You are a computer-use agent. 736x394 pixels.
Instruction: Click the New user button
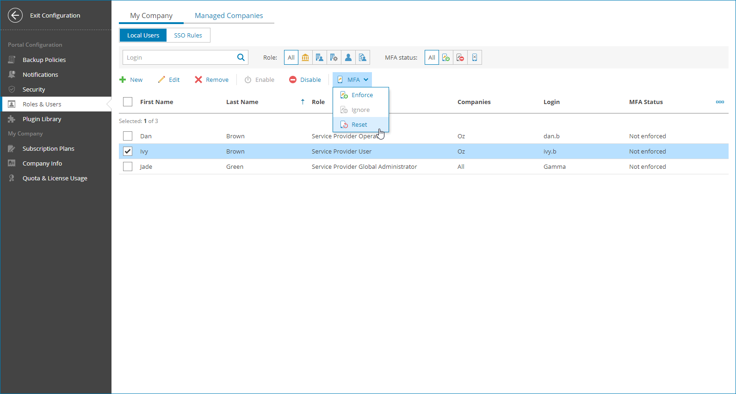pyautogui.click(x=131, y=80)
